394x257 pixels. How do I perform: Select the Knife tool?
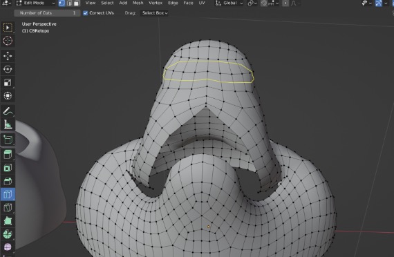pyautogui.click(x=8, y=208)
